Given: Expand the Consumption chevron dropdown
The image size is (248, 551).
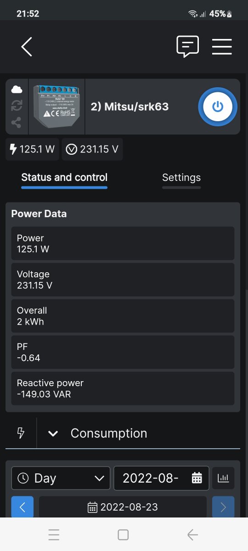Looking at the screenshot, I should tap(53, 433).
